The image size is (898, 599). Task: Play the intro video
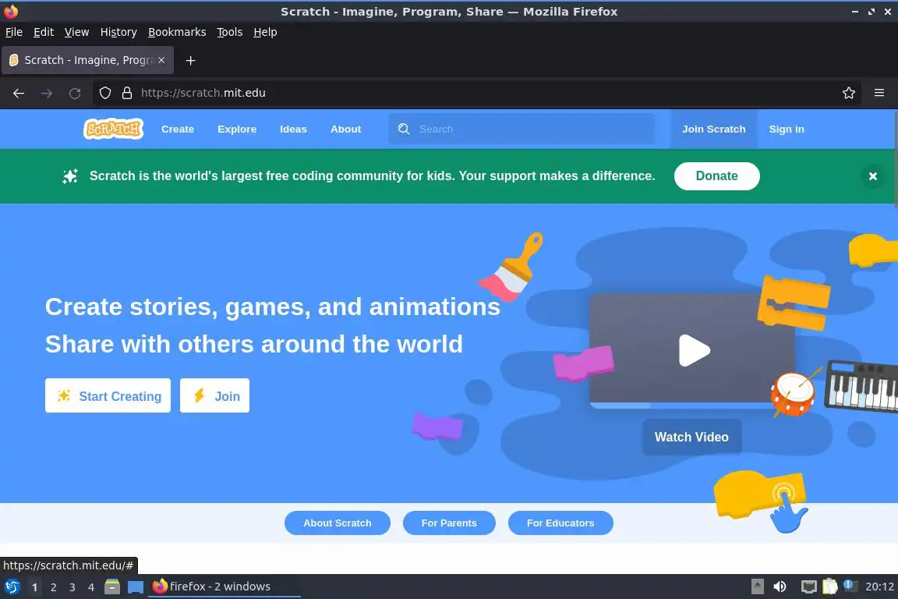tap(694, 350)
